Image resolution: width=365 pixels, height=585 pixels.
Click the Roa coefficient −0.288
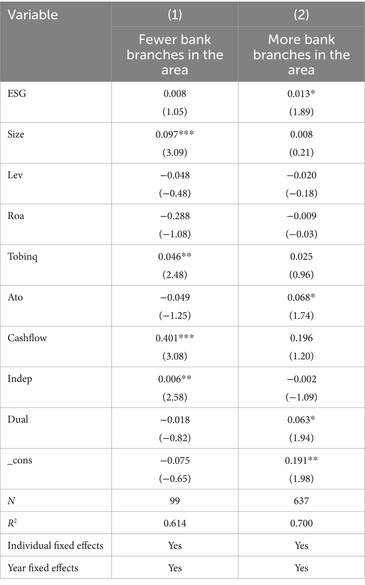click(x=175, y=216)
